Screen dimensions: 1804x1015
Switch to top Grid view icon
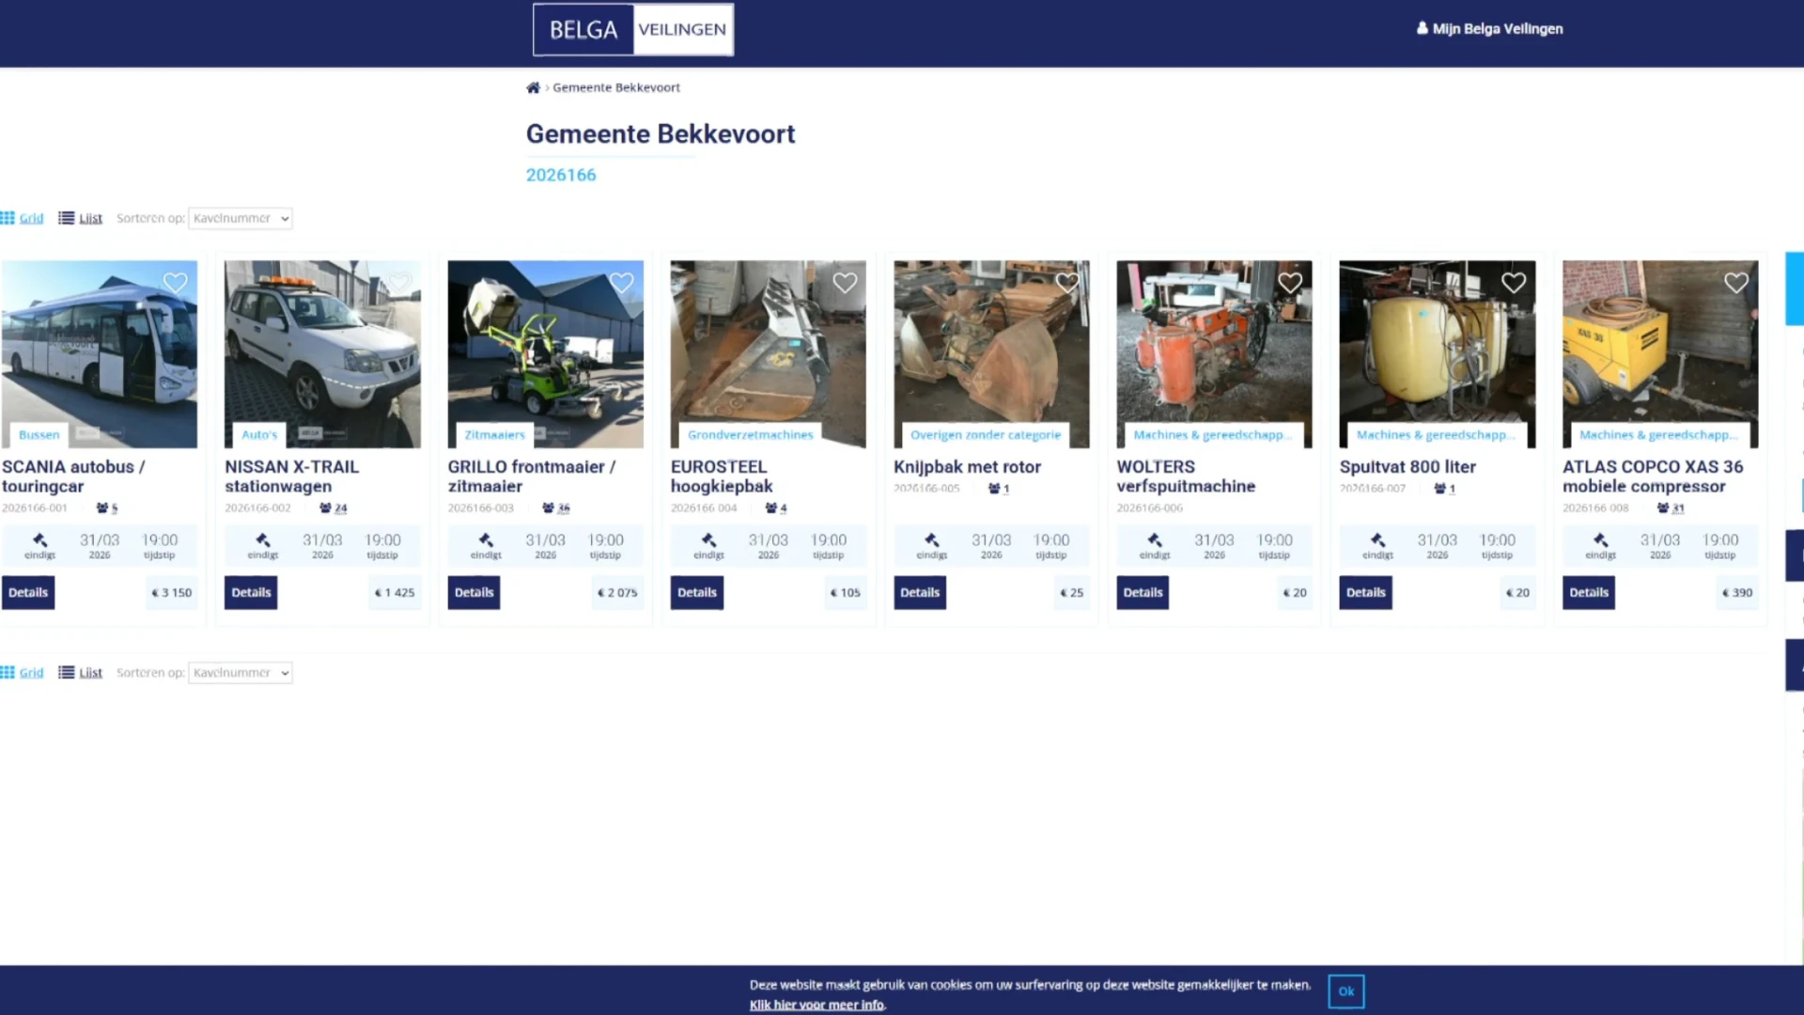[8, 218]
